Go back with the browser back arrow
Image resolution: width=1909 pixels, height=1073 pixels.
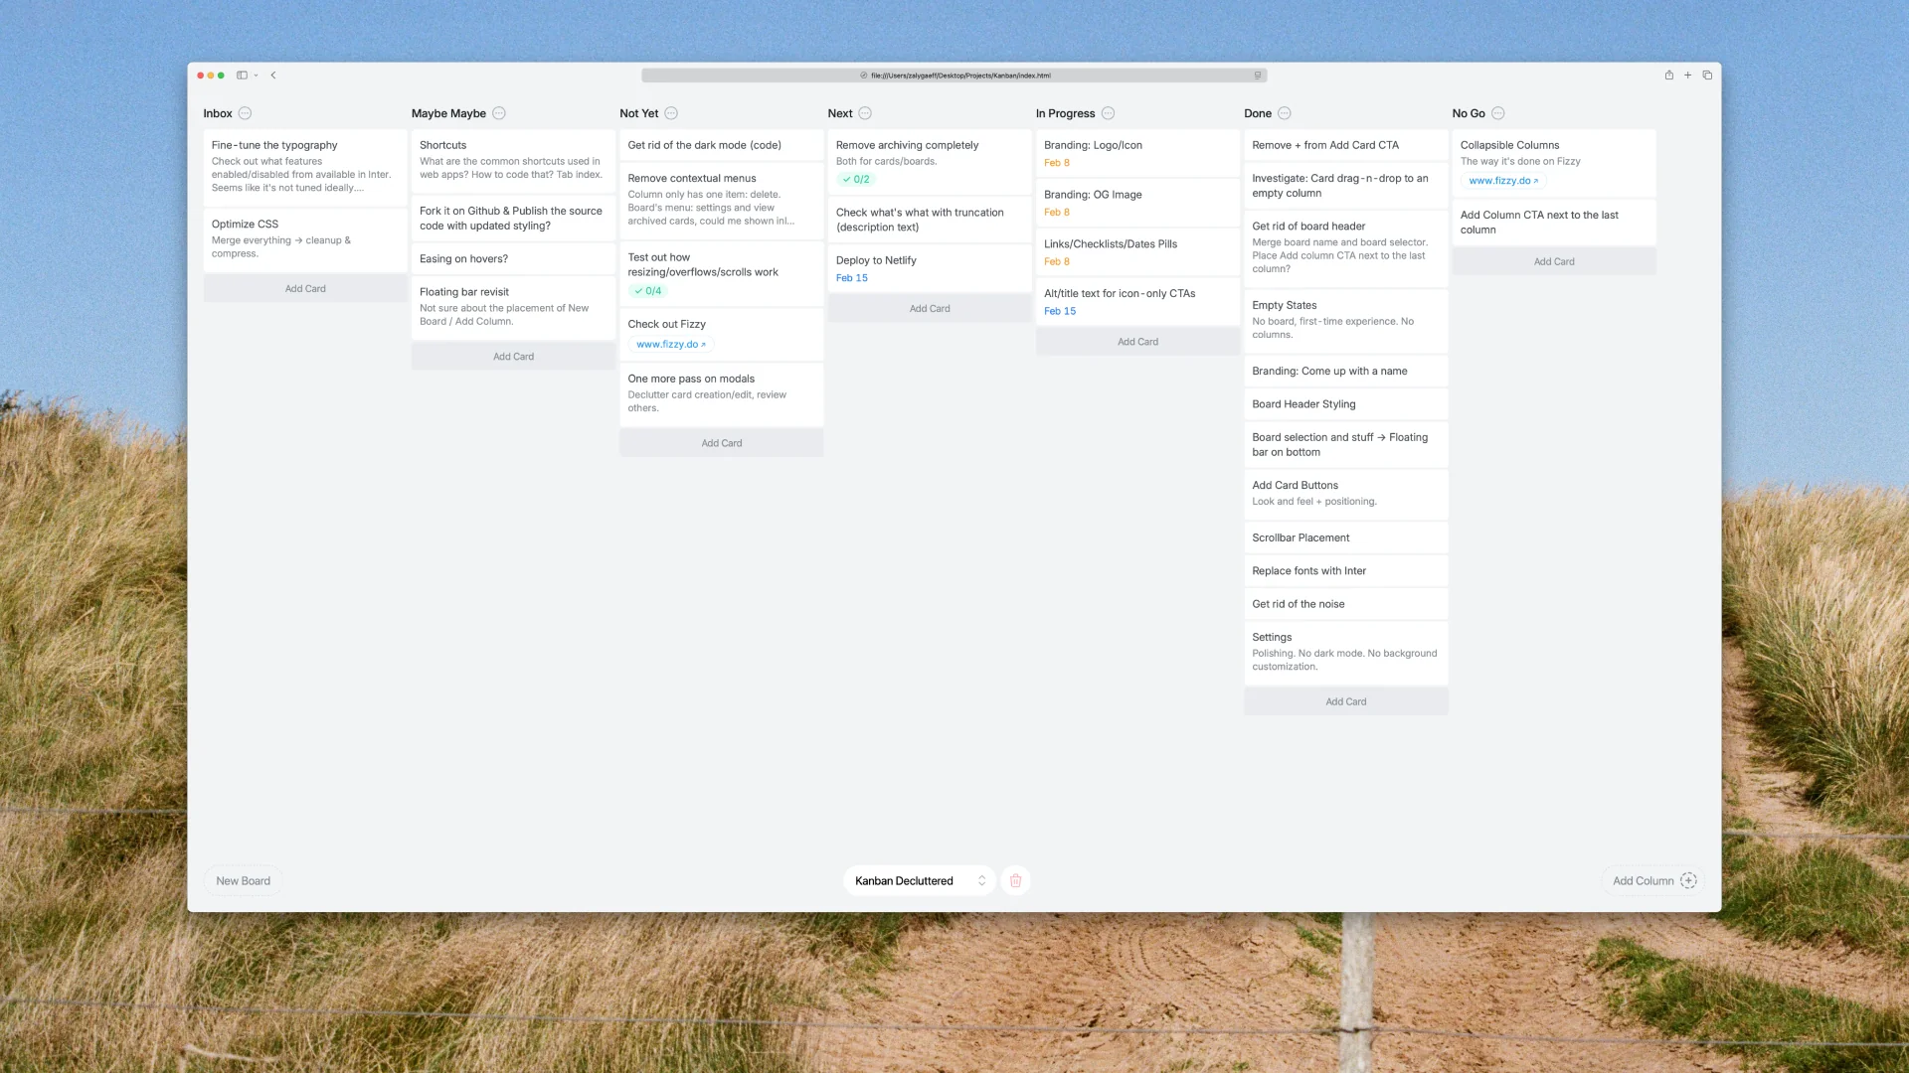click(x=273, y=76)
